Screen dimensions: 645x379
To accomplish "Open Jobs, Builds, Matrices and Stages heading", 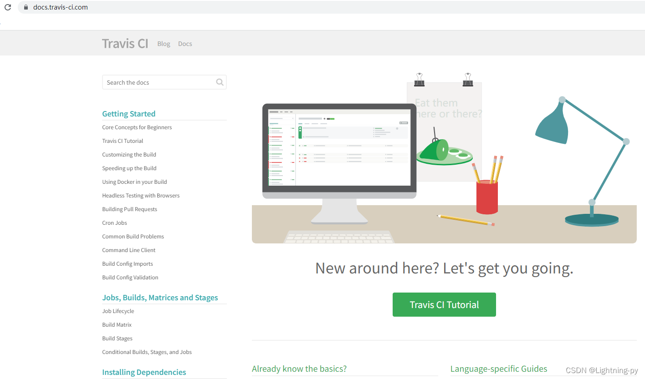I will point(160,298).
